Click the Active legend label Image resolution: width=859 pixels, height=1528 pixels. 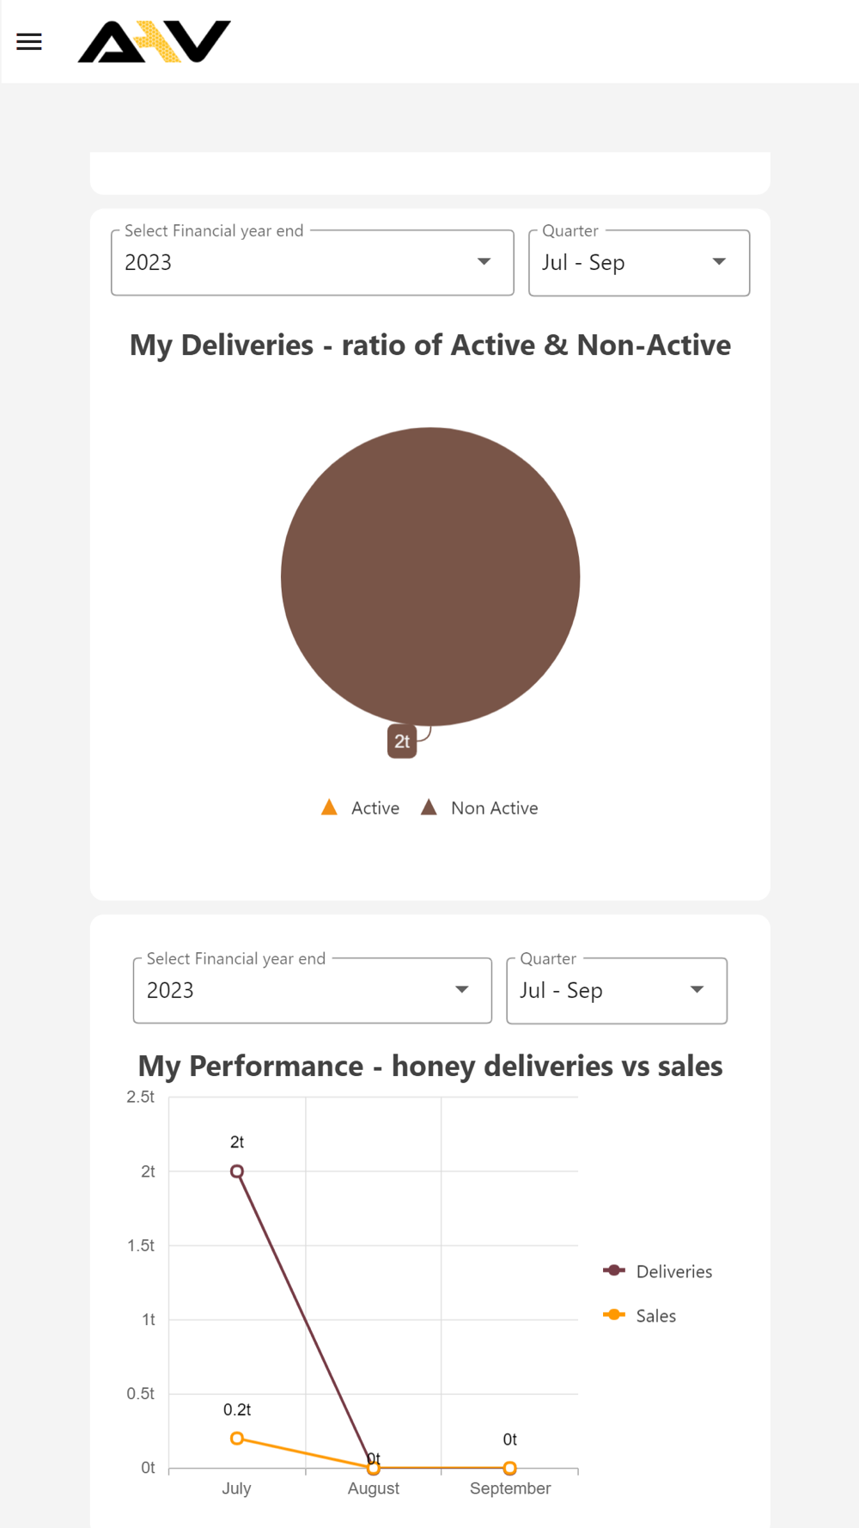point(375,808)
